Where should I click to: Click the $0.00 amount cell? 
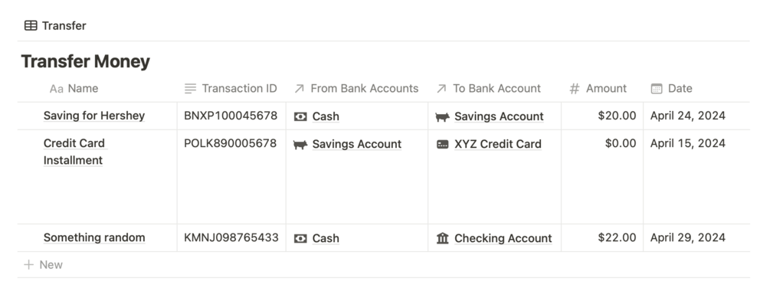pos(602,177)
